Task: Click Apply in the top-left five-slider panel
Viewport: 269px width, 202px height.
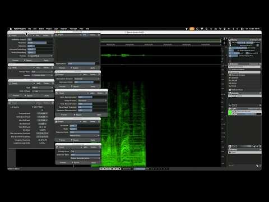Action: 46,61
